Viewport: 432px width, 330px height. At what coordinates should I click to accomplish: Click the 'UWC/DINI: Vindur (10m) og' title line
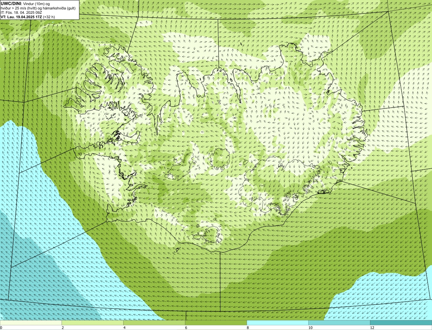[25, 3]
